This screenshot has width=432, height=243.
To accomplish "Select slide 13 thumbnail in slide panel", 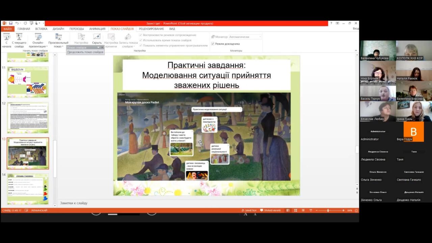I will [x=28, y=153].
